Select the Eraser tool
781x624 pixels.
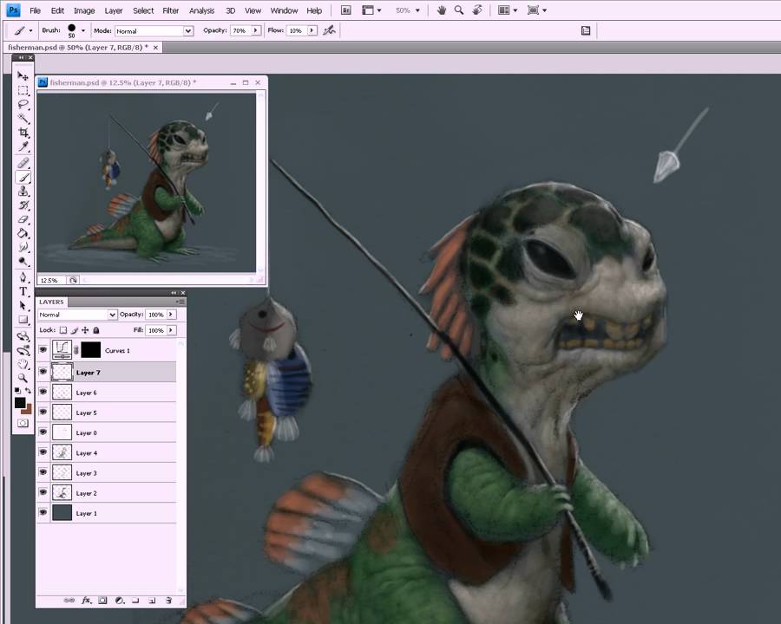(x=23, y=219)
